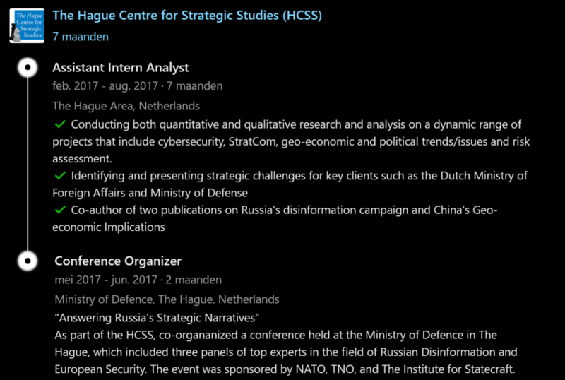Screen dimensions: 565x380
Task: Click green checkmark before 'Identifying and presenting'
Action: 60,176
